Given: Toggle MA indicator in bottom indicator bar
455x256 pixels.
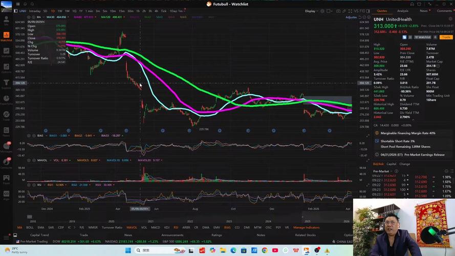Looking at the screenshot, I should 19,227.
